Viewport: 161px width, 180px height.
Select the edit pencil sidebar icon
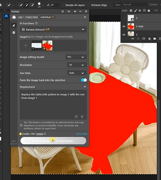tap(14, 25)
